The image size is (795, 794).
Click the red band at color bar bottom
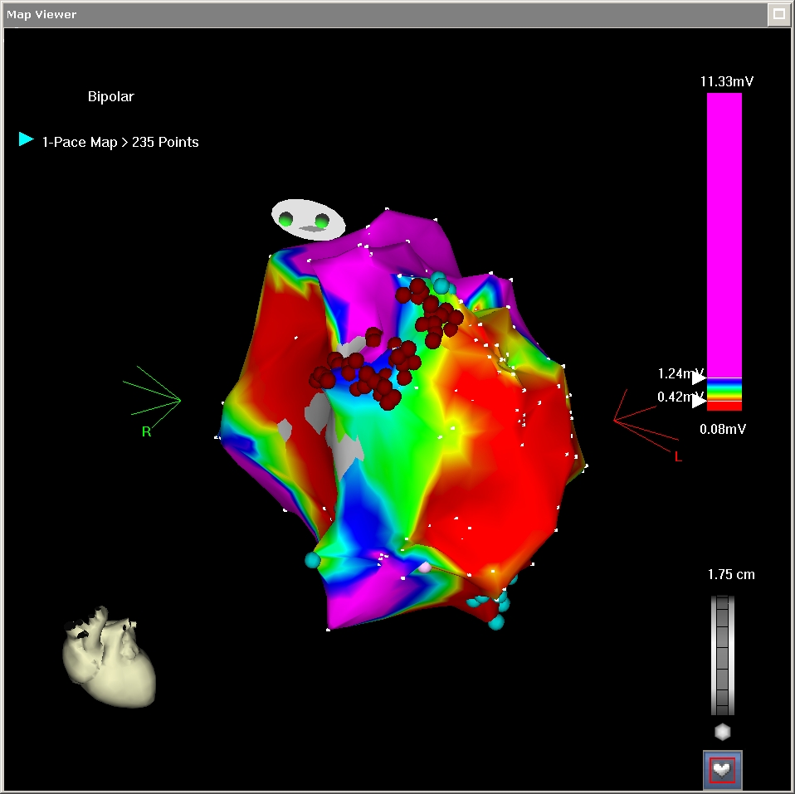tap(724, 407)
